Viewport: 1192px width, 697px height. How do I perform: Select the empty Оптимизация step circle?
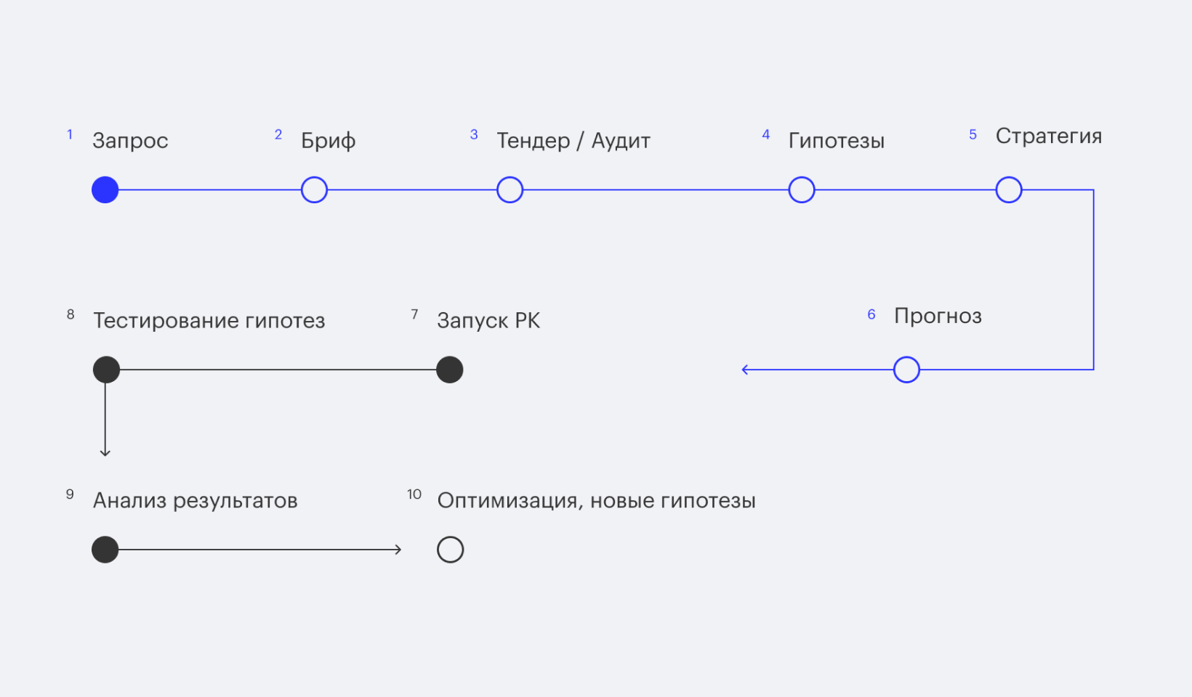[450, 550]
